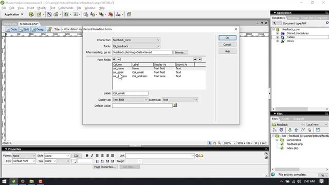Select the arrow Select tool in the status bar
Viewport: 329px width, 185px height.
(209, 143)
